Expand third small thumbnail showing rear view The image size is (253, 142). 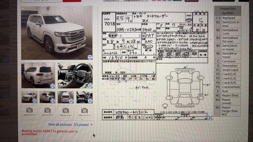(71, 101)
